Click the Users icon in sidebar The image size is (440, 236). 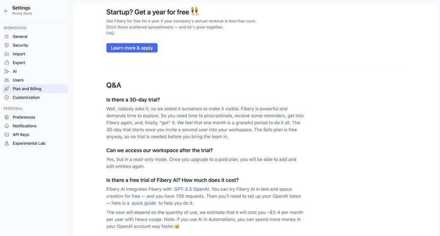coord(7,80)
